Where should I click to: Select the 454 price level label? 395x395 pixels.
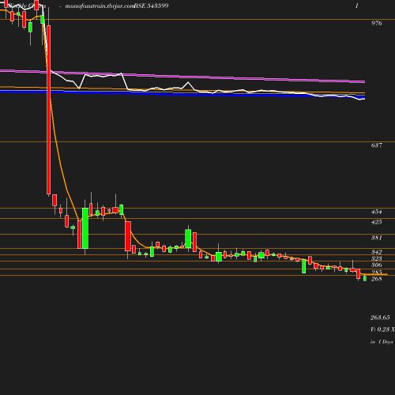377,212
